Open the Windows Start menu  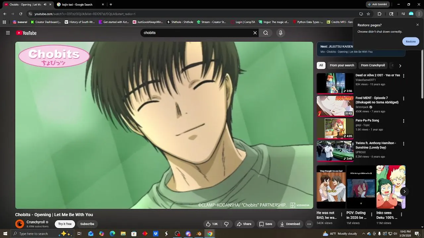tap(5, 234)
